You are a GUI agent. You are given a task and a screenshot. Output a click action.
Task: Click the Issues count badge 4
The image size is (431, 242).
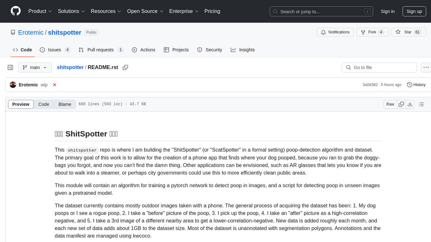pyautogui.click(x=67, y=50)
